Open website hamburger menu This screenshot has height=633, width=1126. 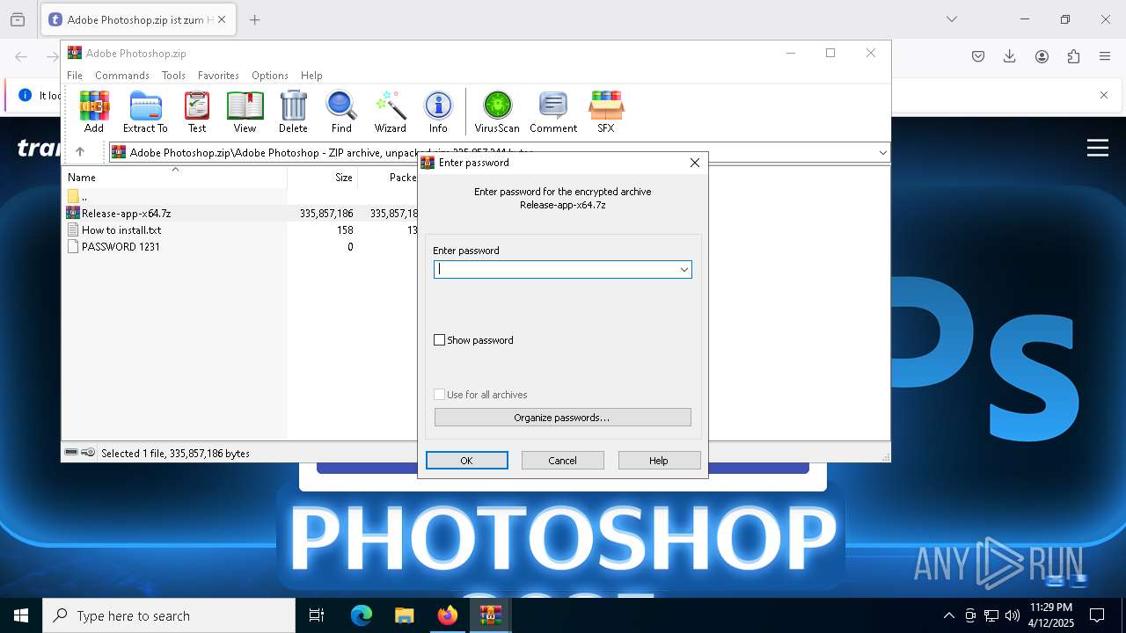(x=1097, y=148)
